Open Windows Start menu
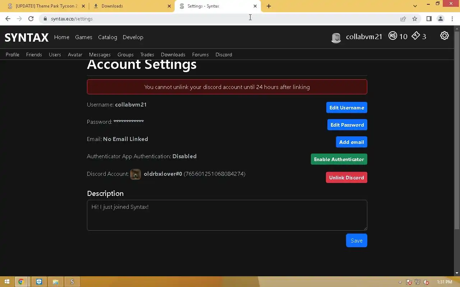The width and height of the screenshot is (460, 287). [6, 282]
